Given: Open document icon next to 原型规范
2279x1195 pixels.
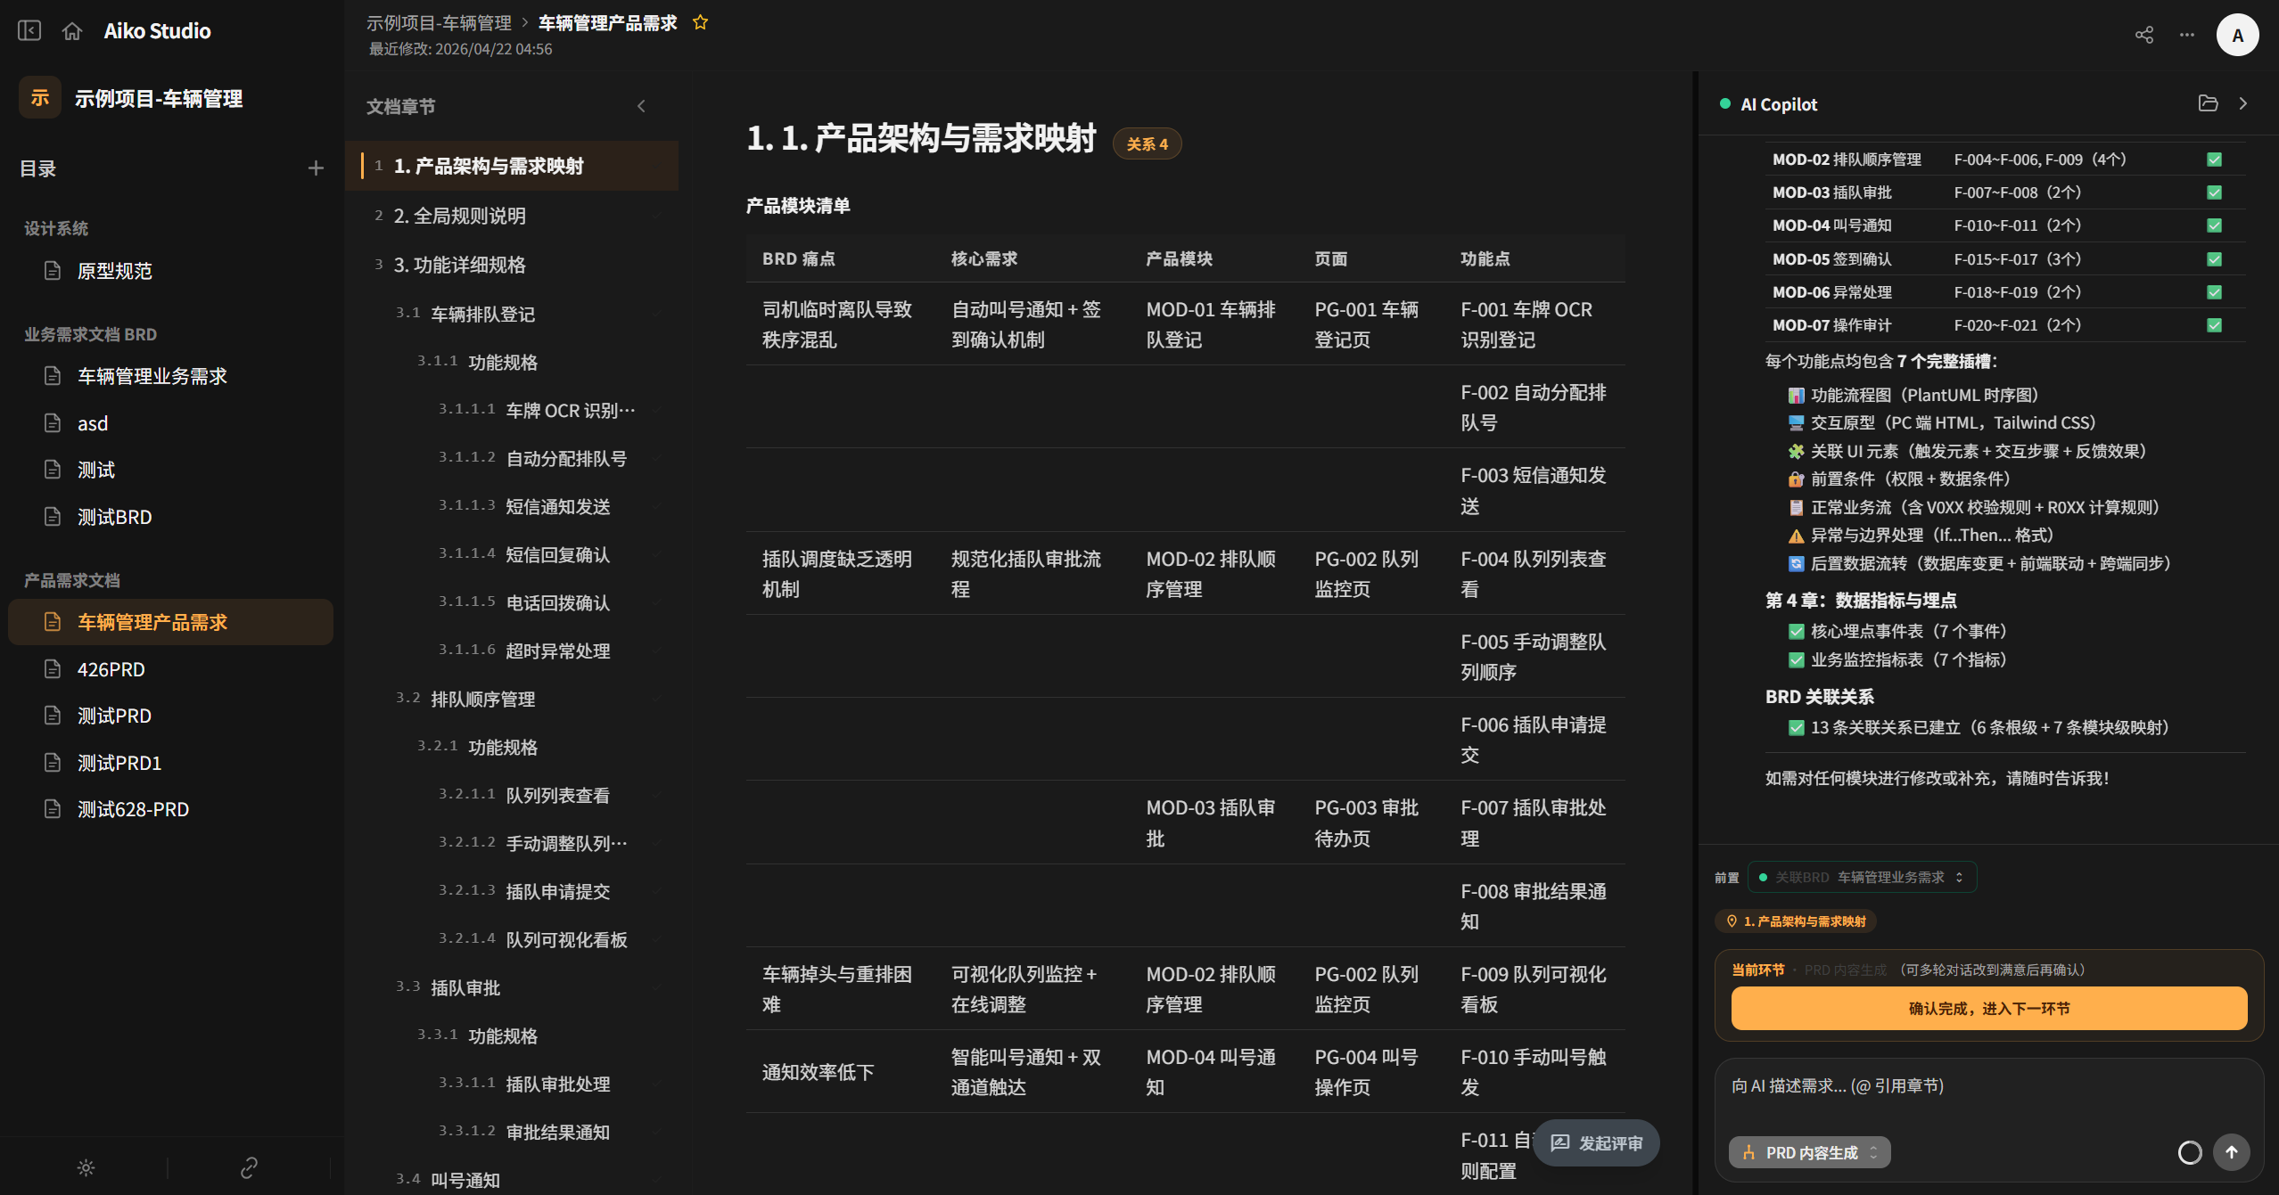Looking at the screenshot, I should pos(53,270).
